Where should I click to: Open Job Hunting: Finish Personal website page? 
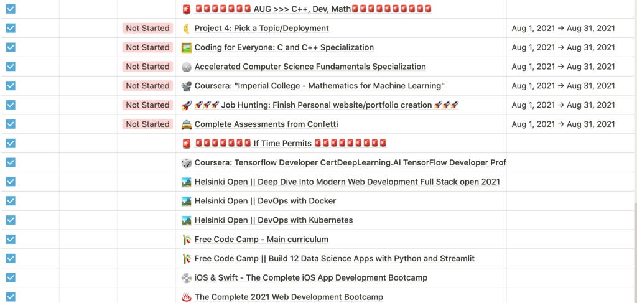point(327,105)
